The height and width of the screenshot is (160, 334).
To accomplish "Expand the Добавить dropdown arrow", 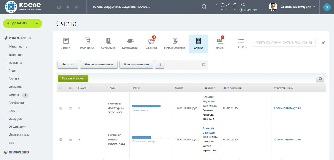I will tap(37, 24).
